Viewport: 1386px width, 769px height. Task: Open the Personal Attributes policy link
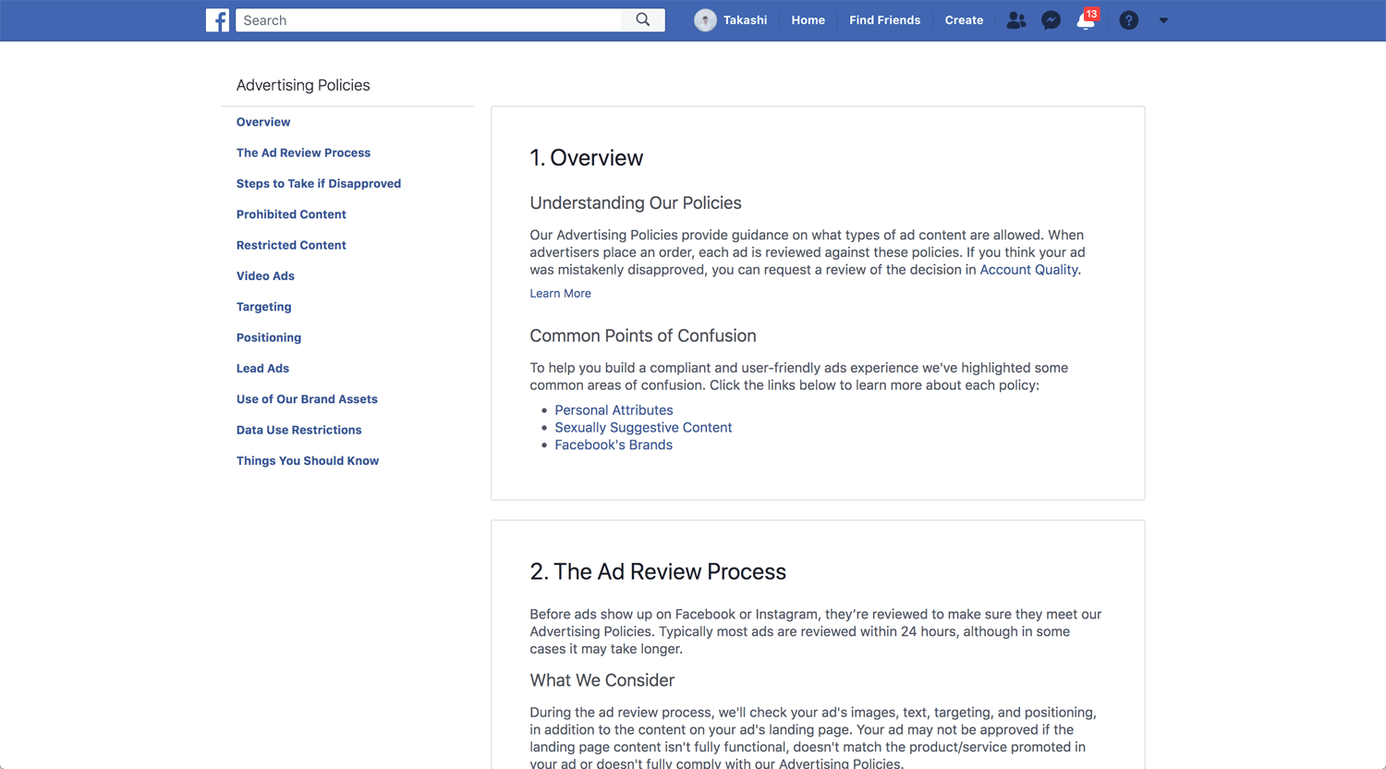click(614, 410)
